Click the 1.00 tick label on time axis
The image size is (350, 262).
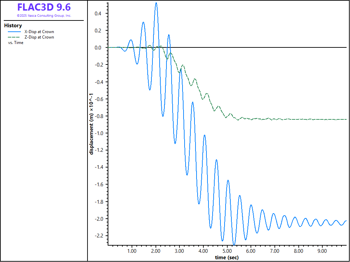[x=132, y=251]
